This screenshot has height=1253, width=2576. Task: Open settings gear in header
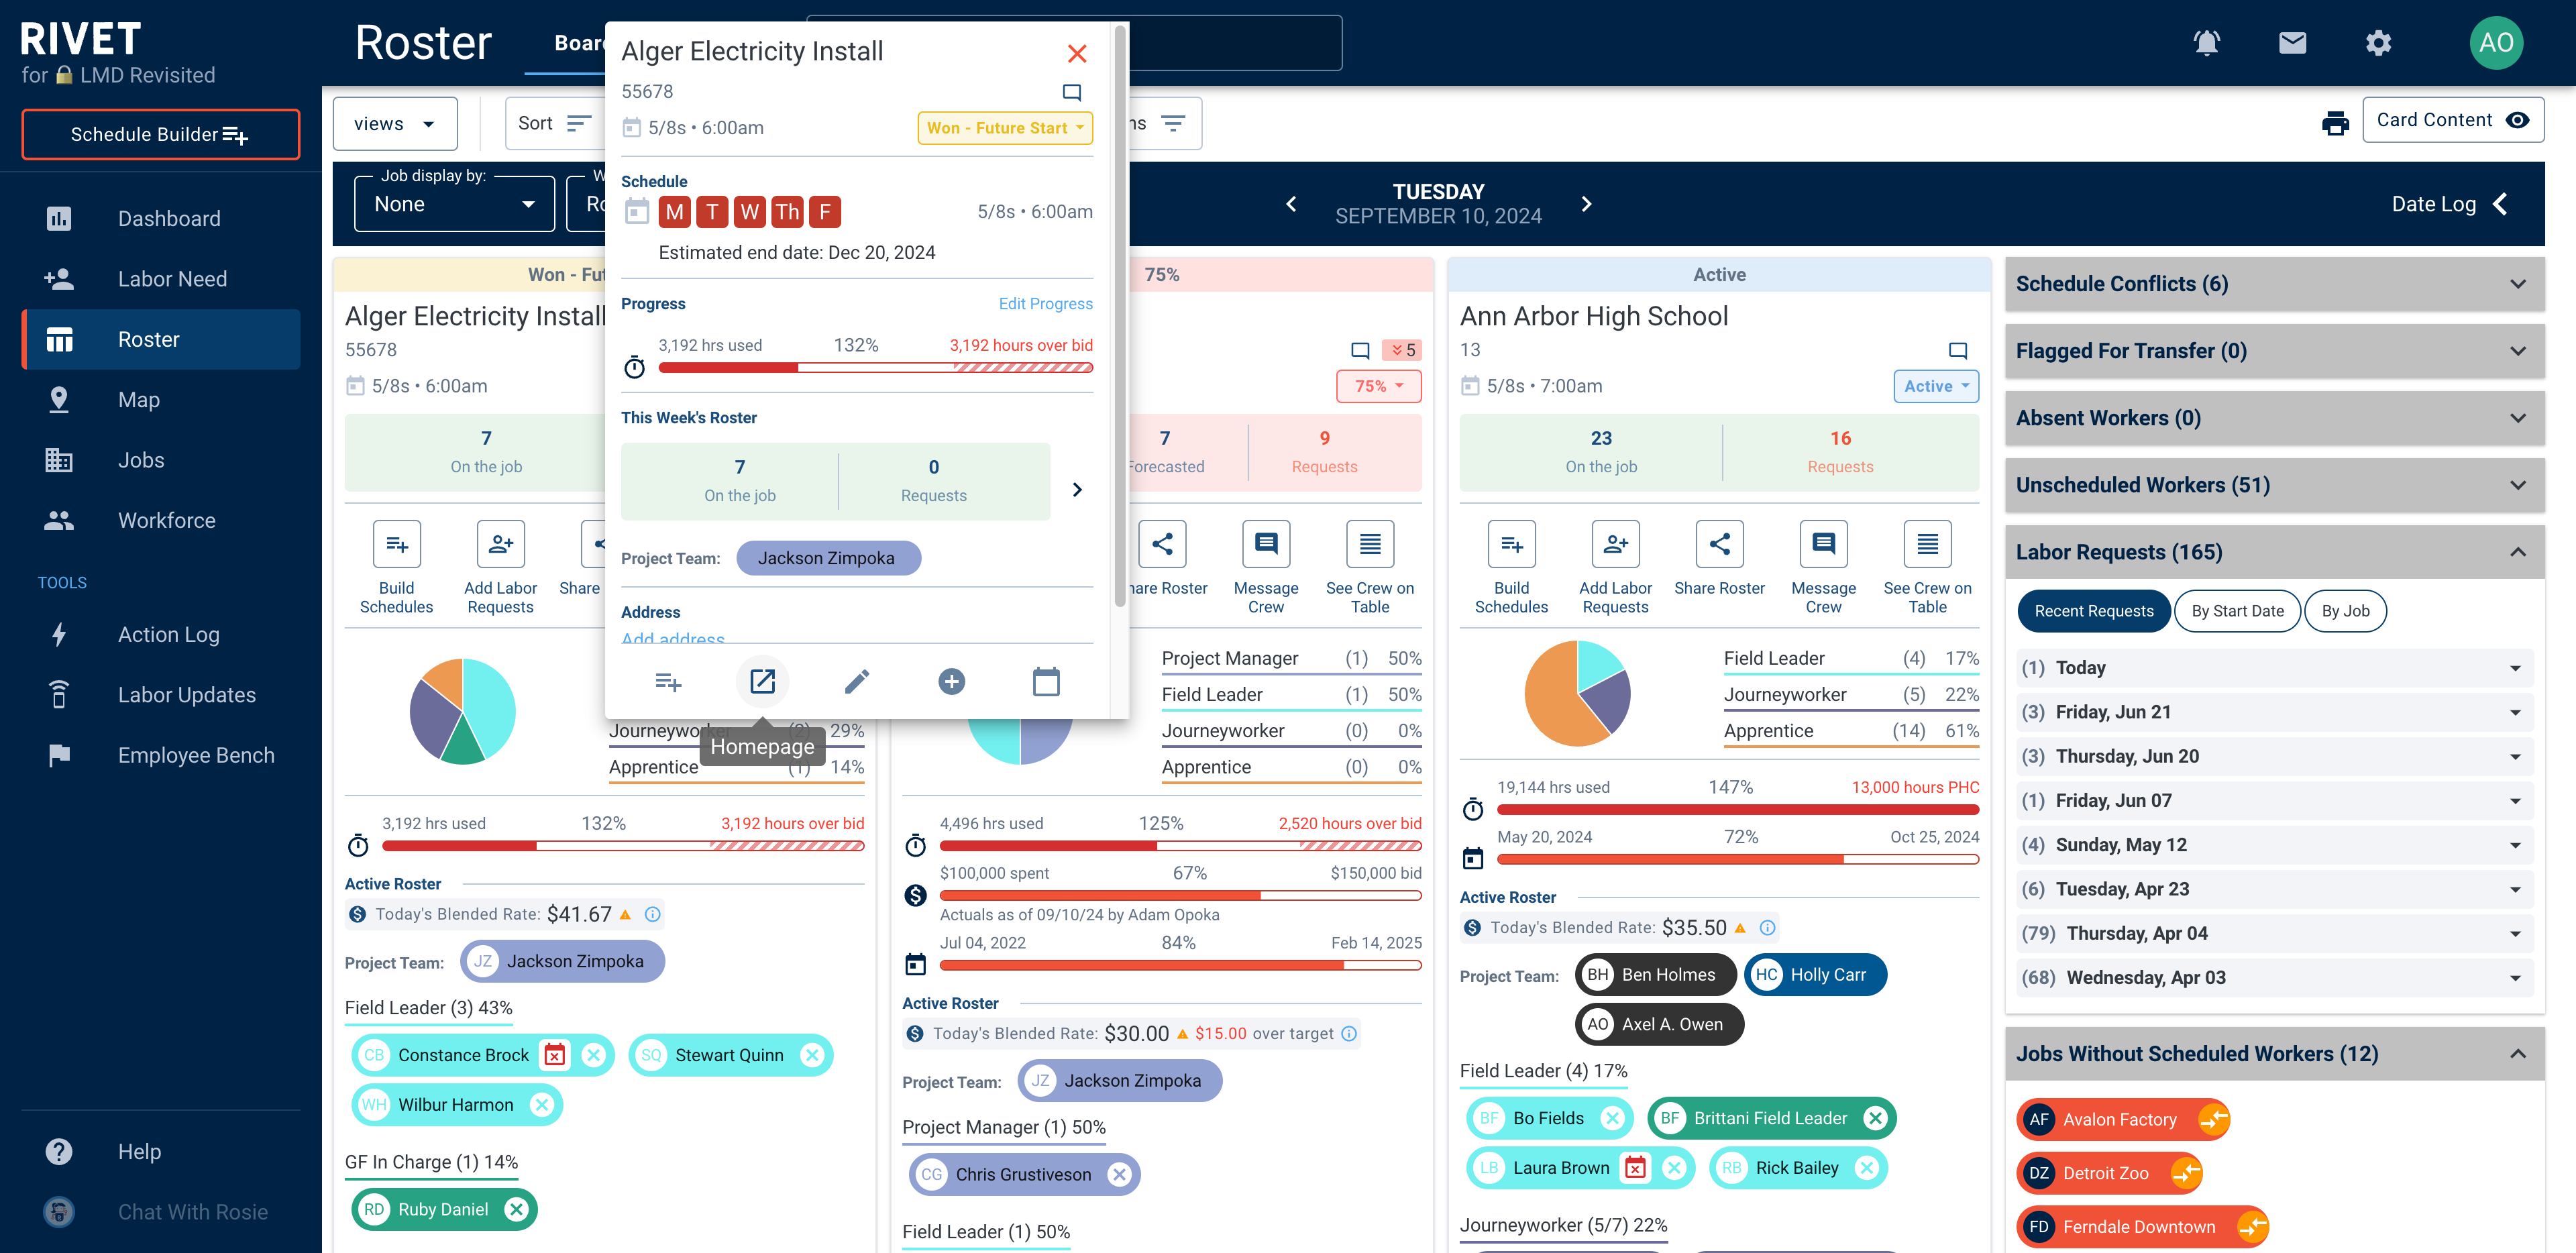[2378, 42]
